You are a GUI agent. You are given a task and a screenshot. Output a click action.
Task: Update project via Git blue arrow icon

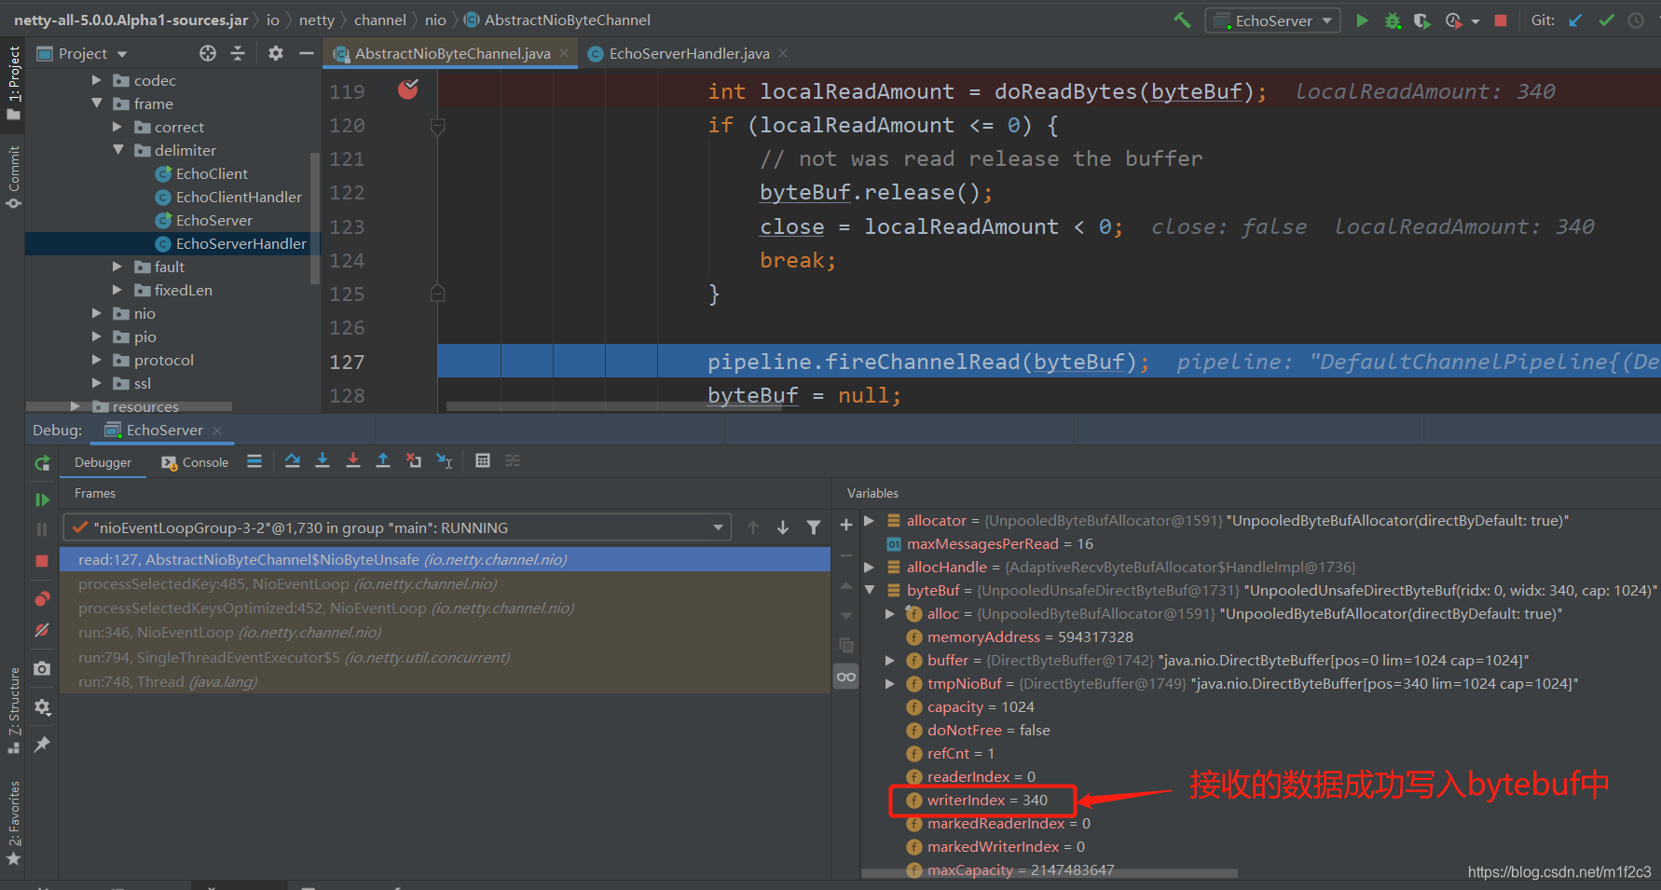point(1575,21)
